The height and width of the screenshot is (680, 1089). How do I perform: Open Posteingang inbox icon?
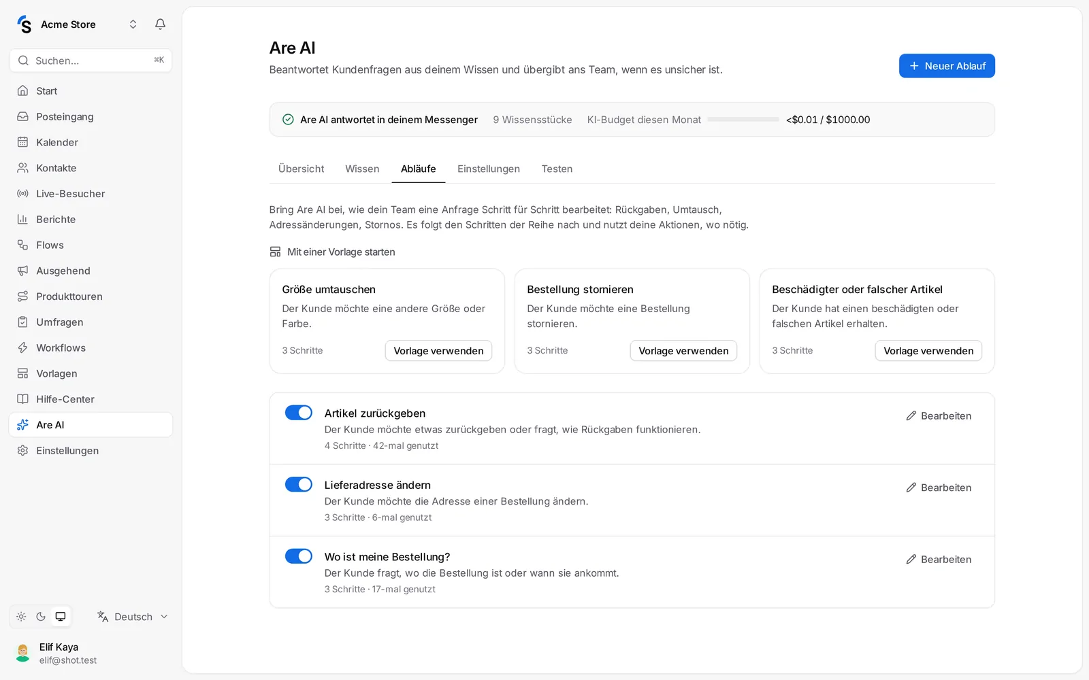pyautogui.click(x=22, y=116)
